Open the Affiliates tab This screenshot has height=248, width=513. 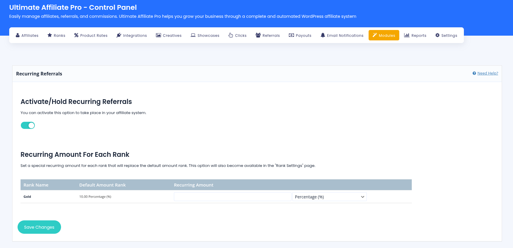click(x=27, y=35)
